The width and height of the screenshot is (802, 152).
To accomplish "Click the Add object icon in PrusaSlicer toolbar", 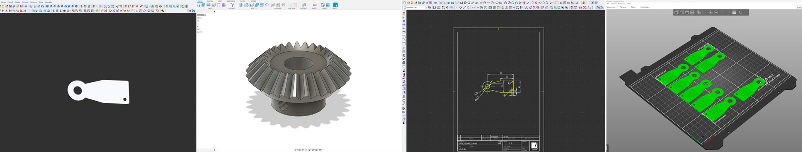I will coord(676,13).
